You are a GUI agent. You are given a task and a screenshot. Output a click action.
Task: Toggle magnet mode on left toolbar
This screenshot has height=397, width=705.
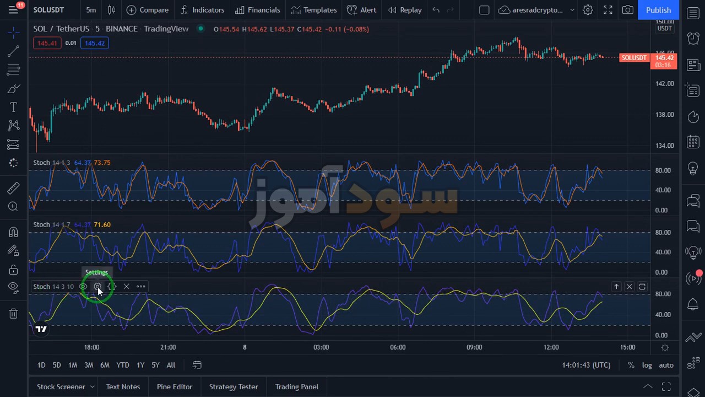(x=13, y=232)
